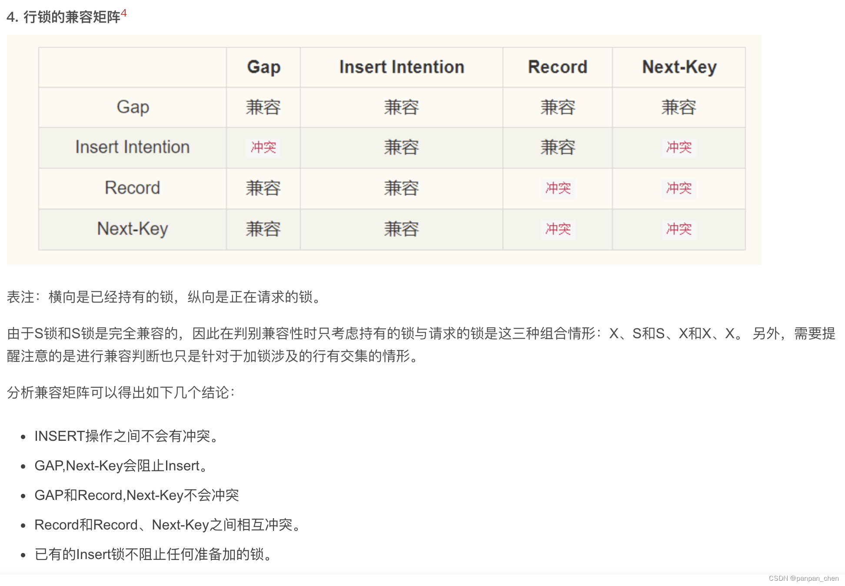This screenshot has height=586, width=845.
Task: Click the Next-Key row label
Action: pyautogui.click(x=133, y=229)
